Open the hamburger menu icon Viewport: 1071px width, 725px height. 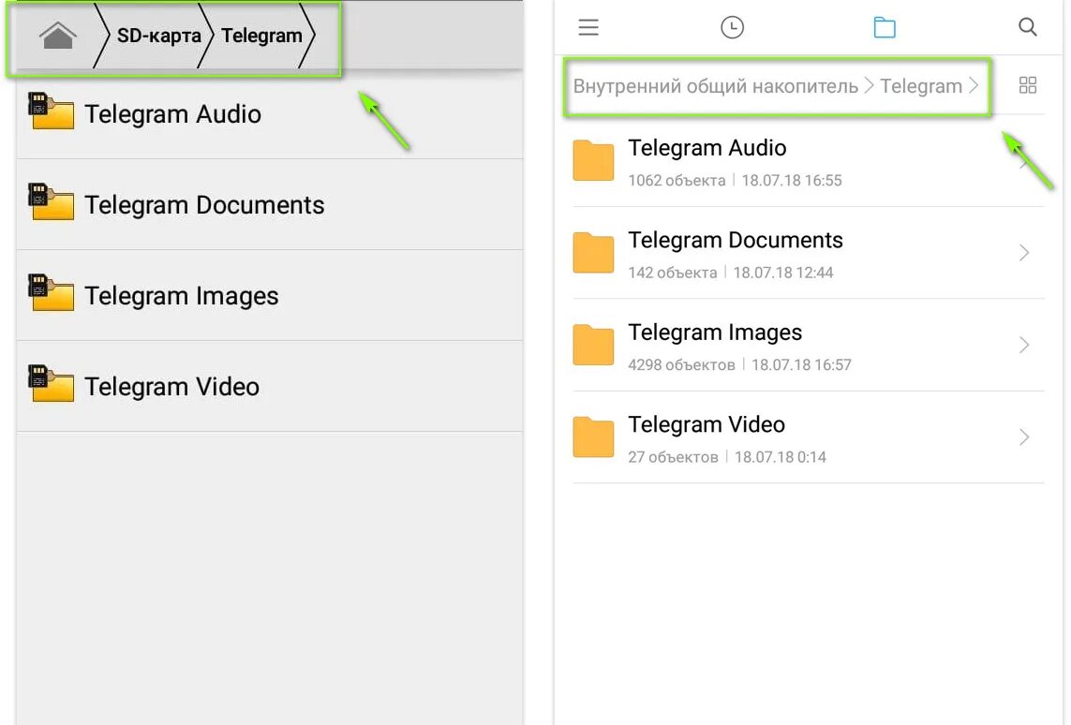tap(588, 27)
